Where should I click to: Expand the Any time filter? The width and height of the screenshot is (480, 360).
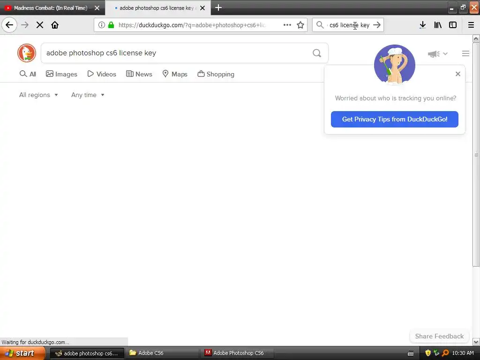[88, 95]
